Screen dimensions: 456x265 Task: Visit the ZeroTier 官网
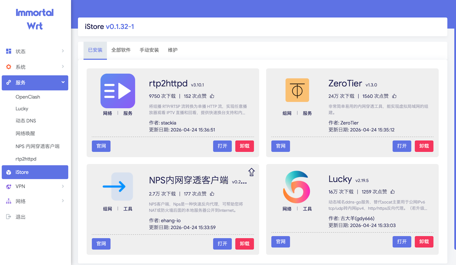(281, 146)
